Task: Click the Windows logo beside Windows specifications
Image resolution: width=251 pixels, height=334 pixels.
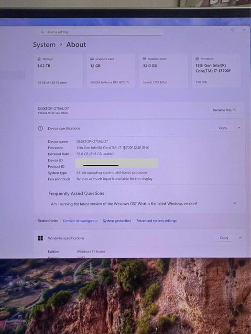Action: pos(40,238)
